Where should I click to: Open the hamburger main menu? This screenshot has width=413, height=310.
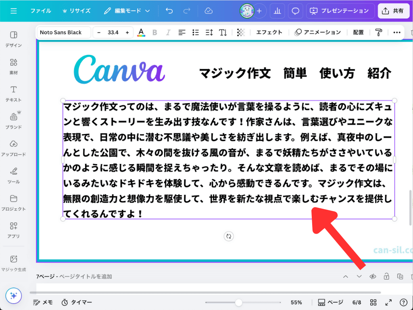13,11
